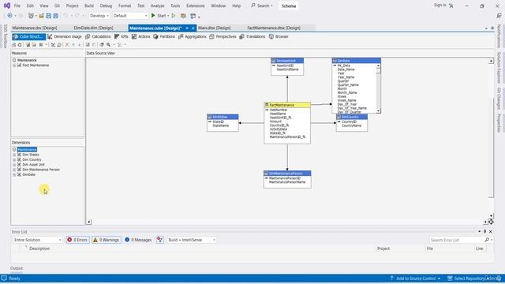Open the Aggregations tab
This screenshot has width=505, height=284.
point(193,37)
